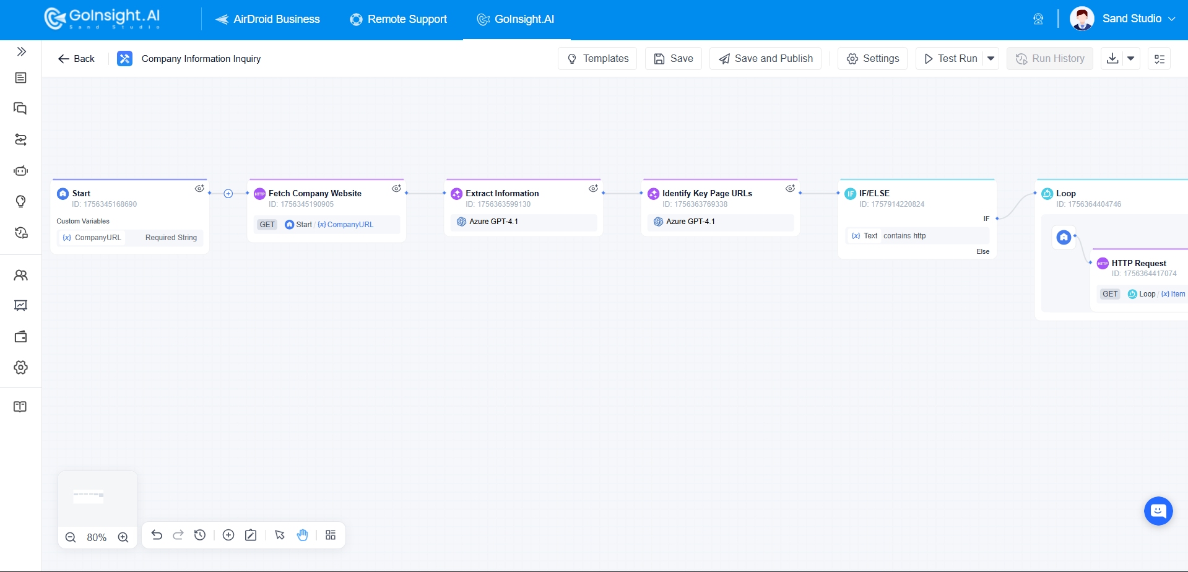Click the Save and Publish button
The image size is (1188, 572).
tap(765, 58)
